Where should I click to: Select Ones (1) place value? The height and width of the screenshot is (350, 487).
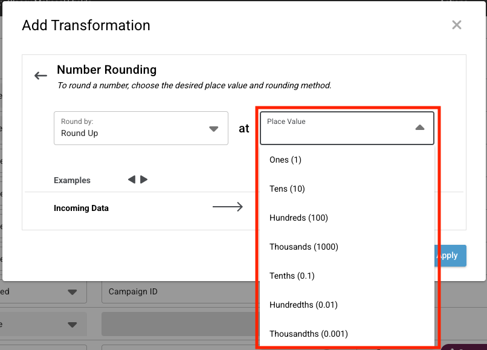(x=347, y=160)
